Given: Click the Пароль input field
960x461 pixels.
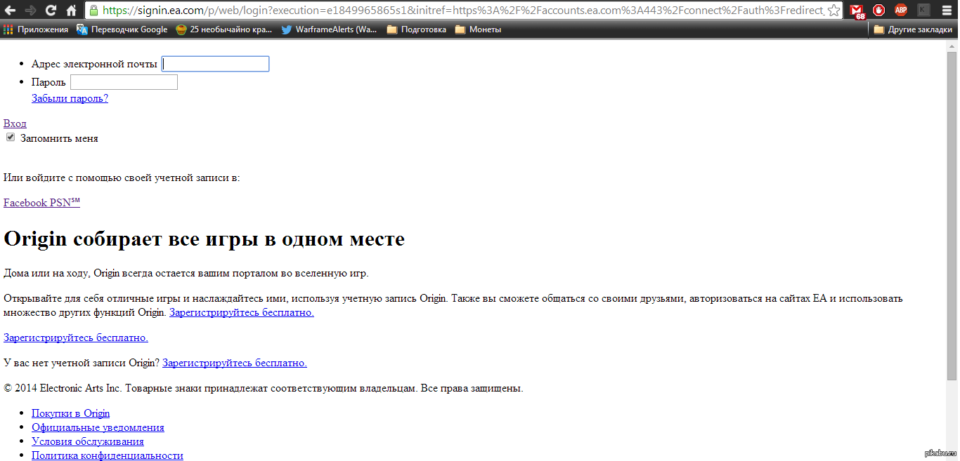Looking at the screenshot, I should [x=124, y=82].
